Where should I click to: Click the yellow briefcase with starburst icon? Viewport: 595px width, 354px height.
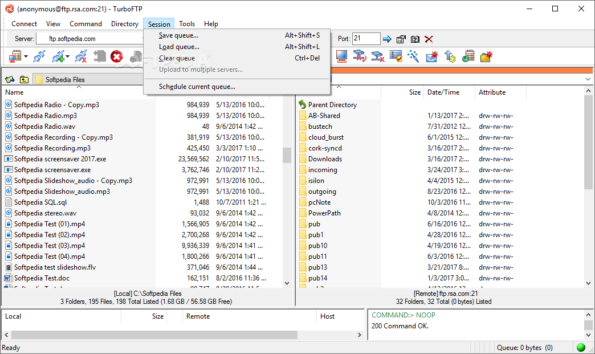487,56
